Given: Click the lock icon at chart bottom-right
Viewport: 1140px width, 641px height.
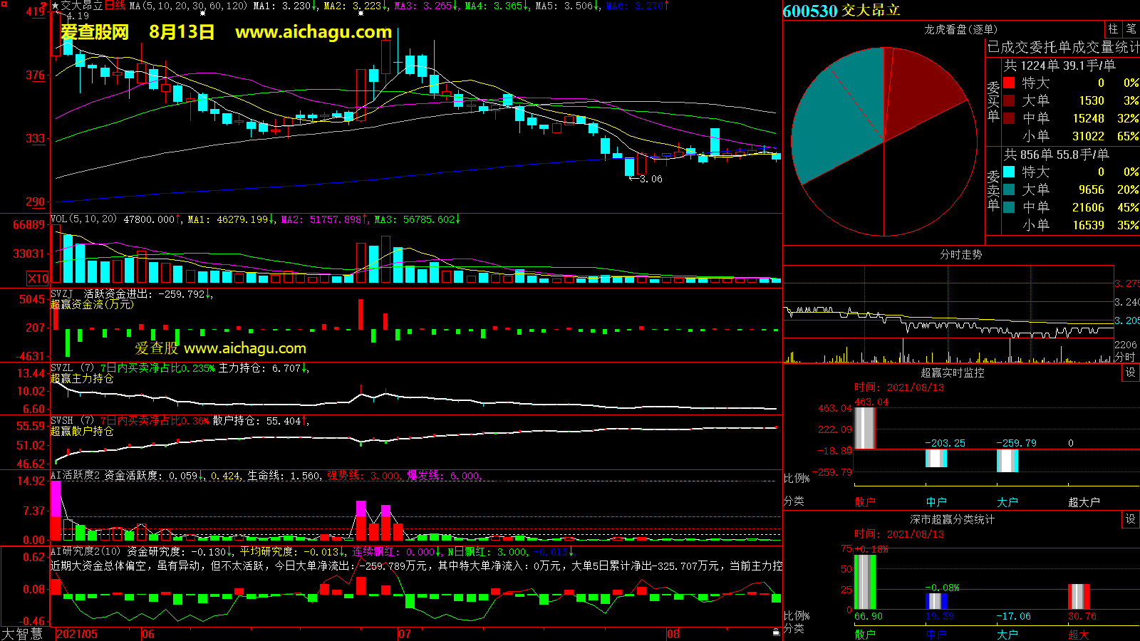Looking at the screenshot, I should click(x=776, y=632).
